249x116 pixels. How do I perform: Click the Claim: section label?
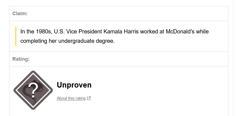[x=20, y=14]
